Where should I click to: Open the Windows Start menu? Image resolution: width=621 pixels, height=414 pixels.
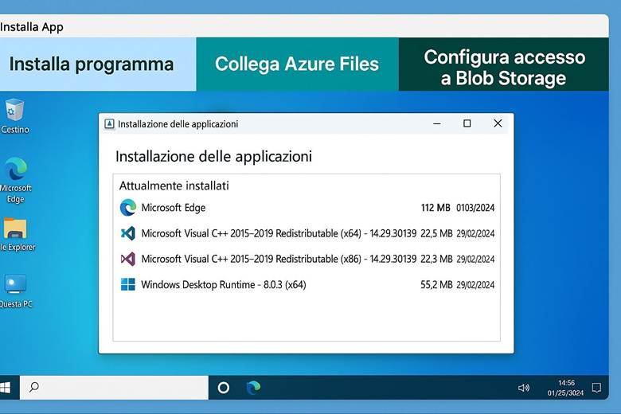tap(5, 388)
